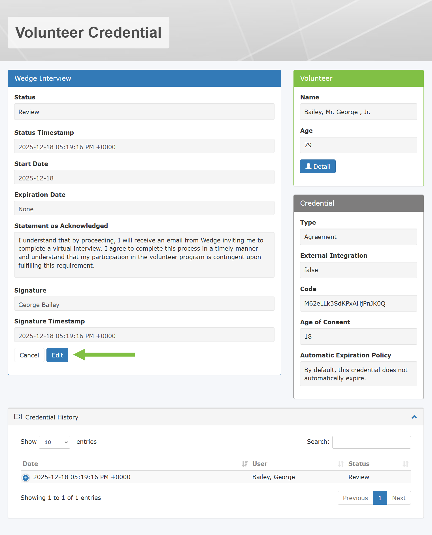Click the Automatic Expiration Policy text
Viewport: 432px width, 535px height.
358,374
